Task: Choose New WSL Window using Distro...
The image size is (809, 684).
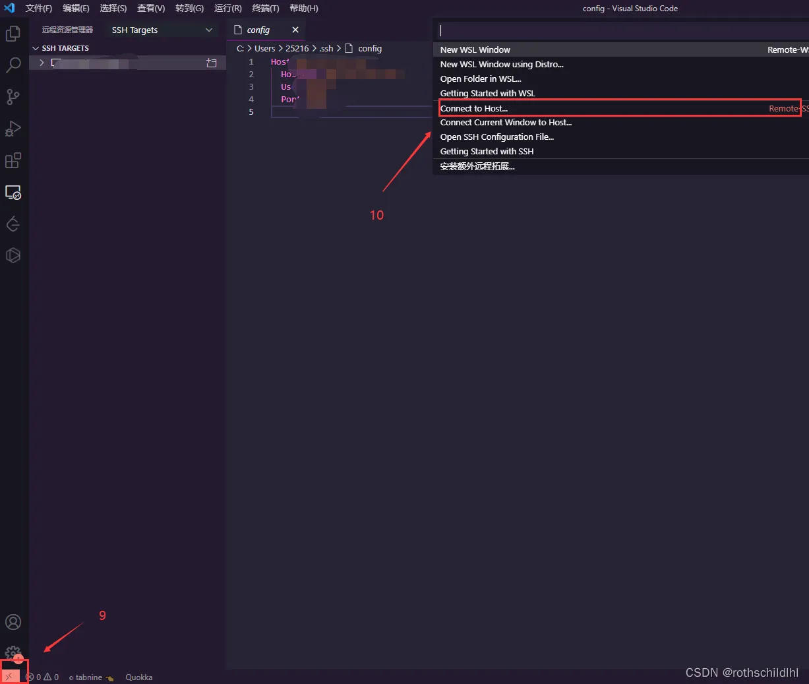Action: click(x=621, y=64)
